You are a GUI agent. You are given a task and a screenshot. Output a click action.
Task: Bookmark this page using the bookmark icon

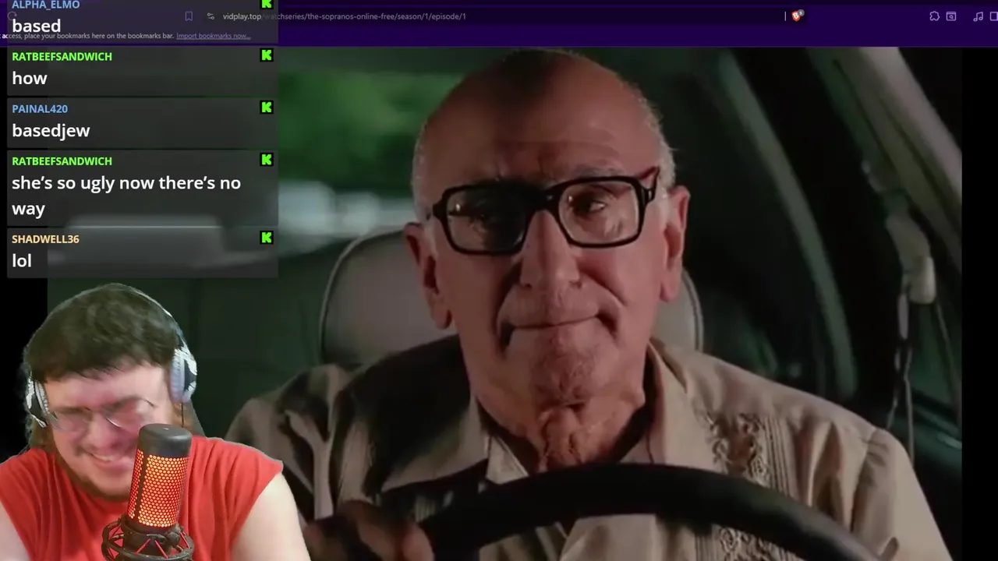click(x=189, y=16)
